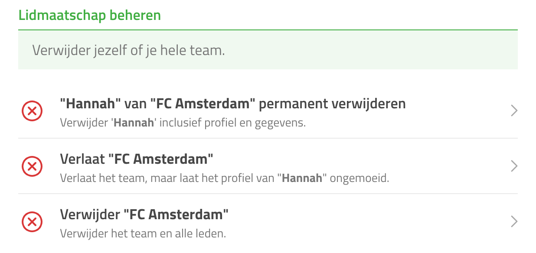Viewport: 536px width, 253px height.
Task: Click the red X icon beside permanent verwijderen
Action: point(32,111)
